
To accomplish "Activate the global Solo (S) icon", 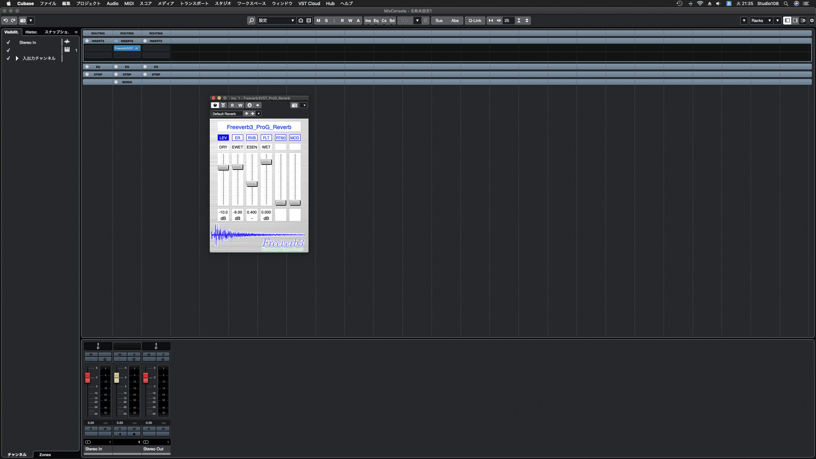I will pyautogui.click(x=326, y=20).
